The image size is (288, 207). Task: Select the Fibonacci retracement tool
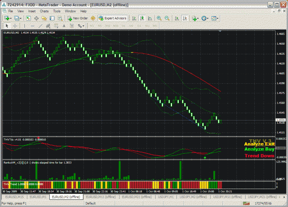click(56, 26)
